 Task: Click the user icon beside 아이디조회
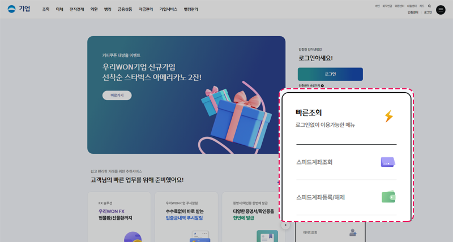(x=353, y=232)
